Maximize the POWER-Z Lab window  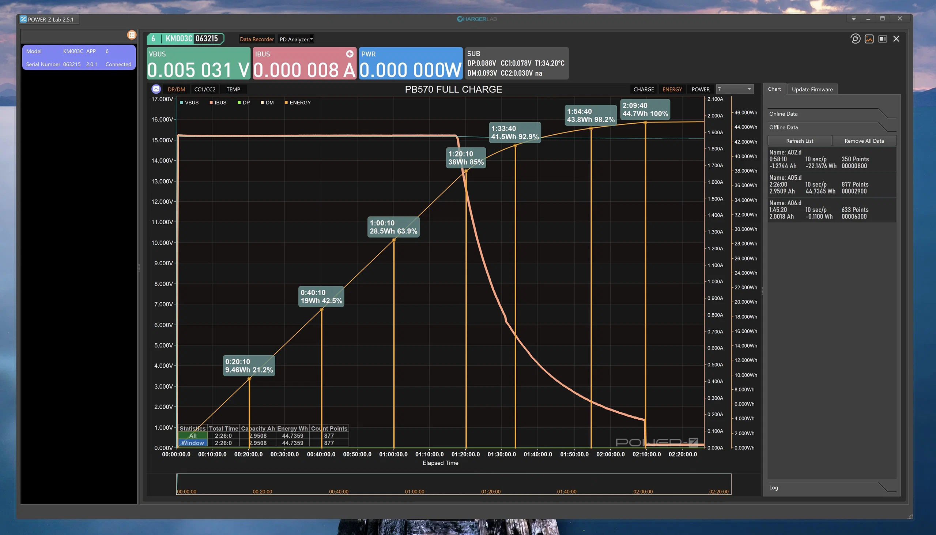(x=882, y=18)
